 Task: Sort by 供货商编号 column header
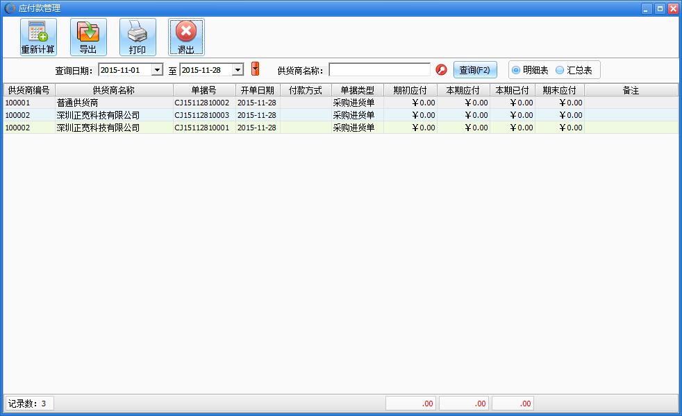(29, 90)
